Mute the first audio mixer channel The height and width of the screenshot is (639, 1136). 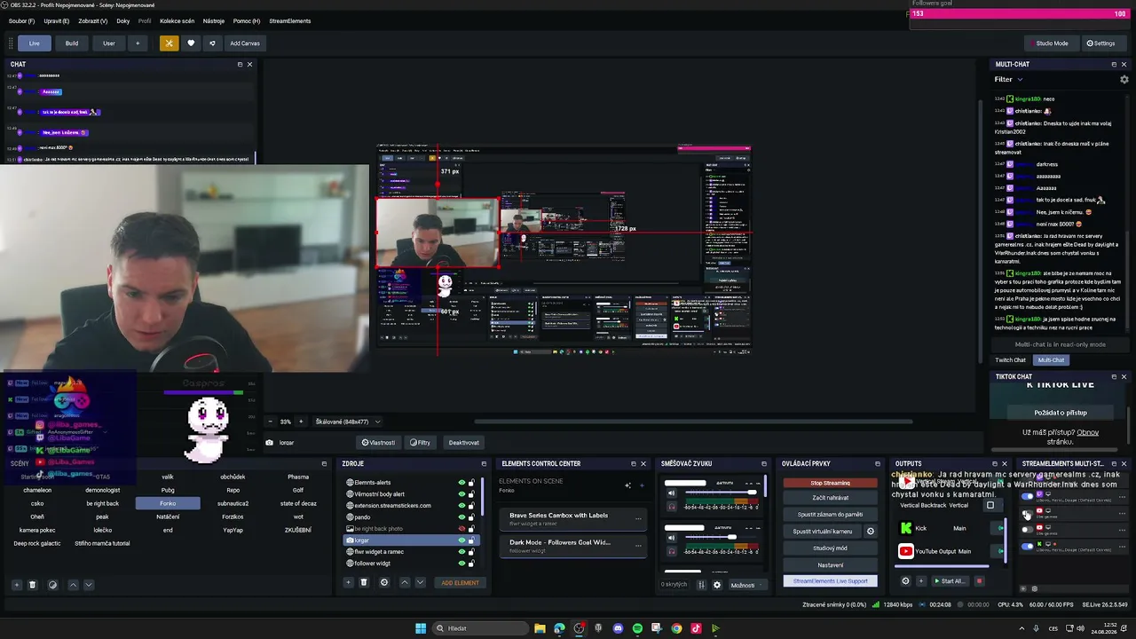point(671,493)
